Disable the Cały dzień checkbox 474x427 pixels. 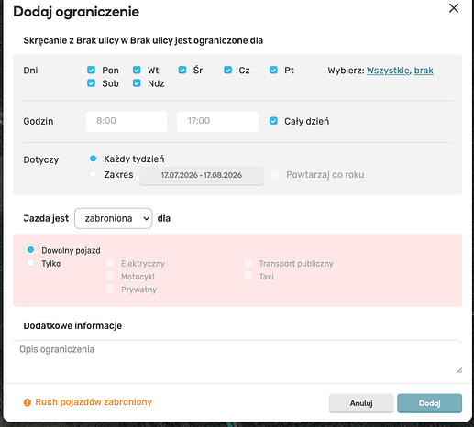click(273, 121)
